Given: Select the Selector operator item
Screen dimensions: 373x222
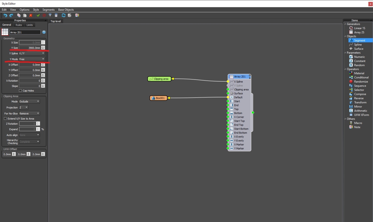Looking at the screenshot, I should pyautogui.click(x=359, y=90).
